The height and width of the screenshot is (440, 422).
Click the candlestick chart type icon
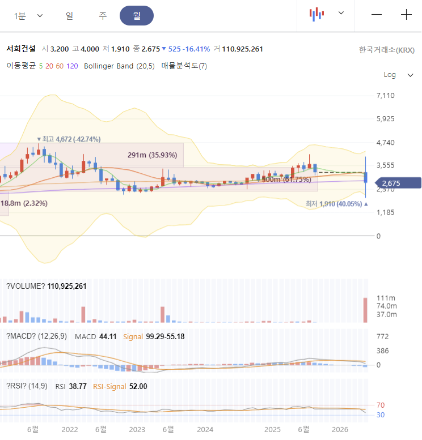tap(317, 14)
